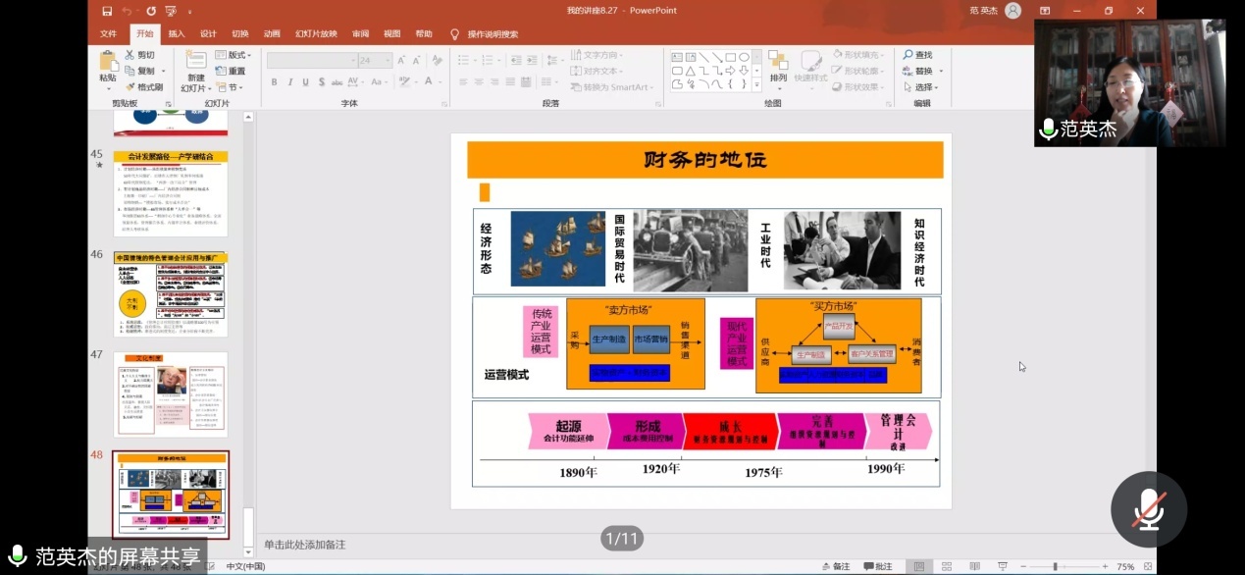The image size is (1245, 575).
Task: Apply center text alignment
Action: pos(478,80)
